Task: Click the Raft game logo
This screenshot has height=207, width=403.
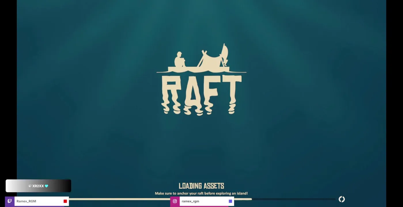Action: 201,79
